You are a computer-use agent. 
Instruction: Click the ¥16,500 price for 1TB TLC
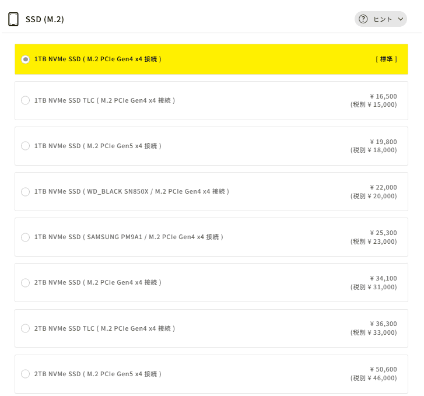[383, 96]
